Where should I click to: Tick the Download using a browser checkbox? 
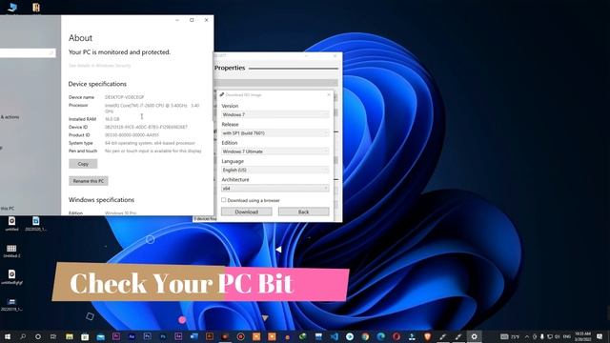pyautogui.click(x=224, y=200)
